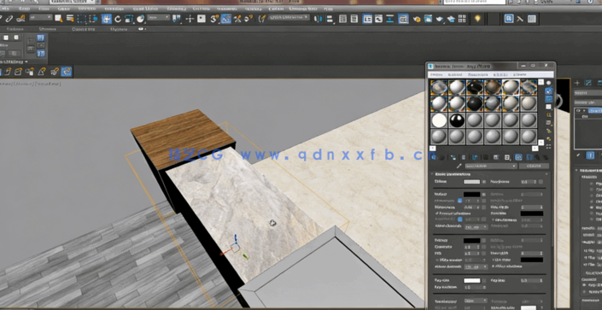Open the Modes menu in Material Editor
Image resolution: width=602 pixels, height=310 pixels.
click(436, 74)
